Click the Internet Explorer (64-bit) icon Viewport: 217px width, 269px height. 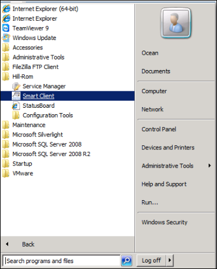6,9
